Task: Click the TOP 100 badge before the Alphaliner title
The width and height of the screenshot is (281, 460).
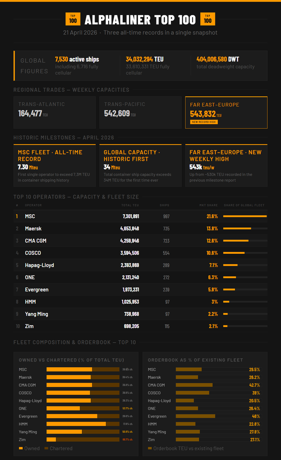Action: click(73, 19)
